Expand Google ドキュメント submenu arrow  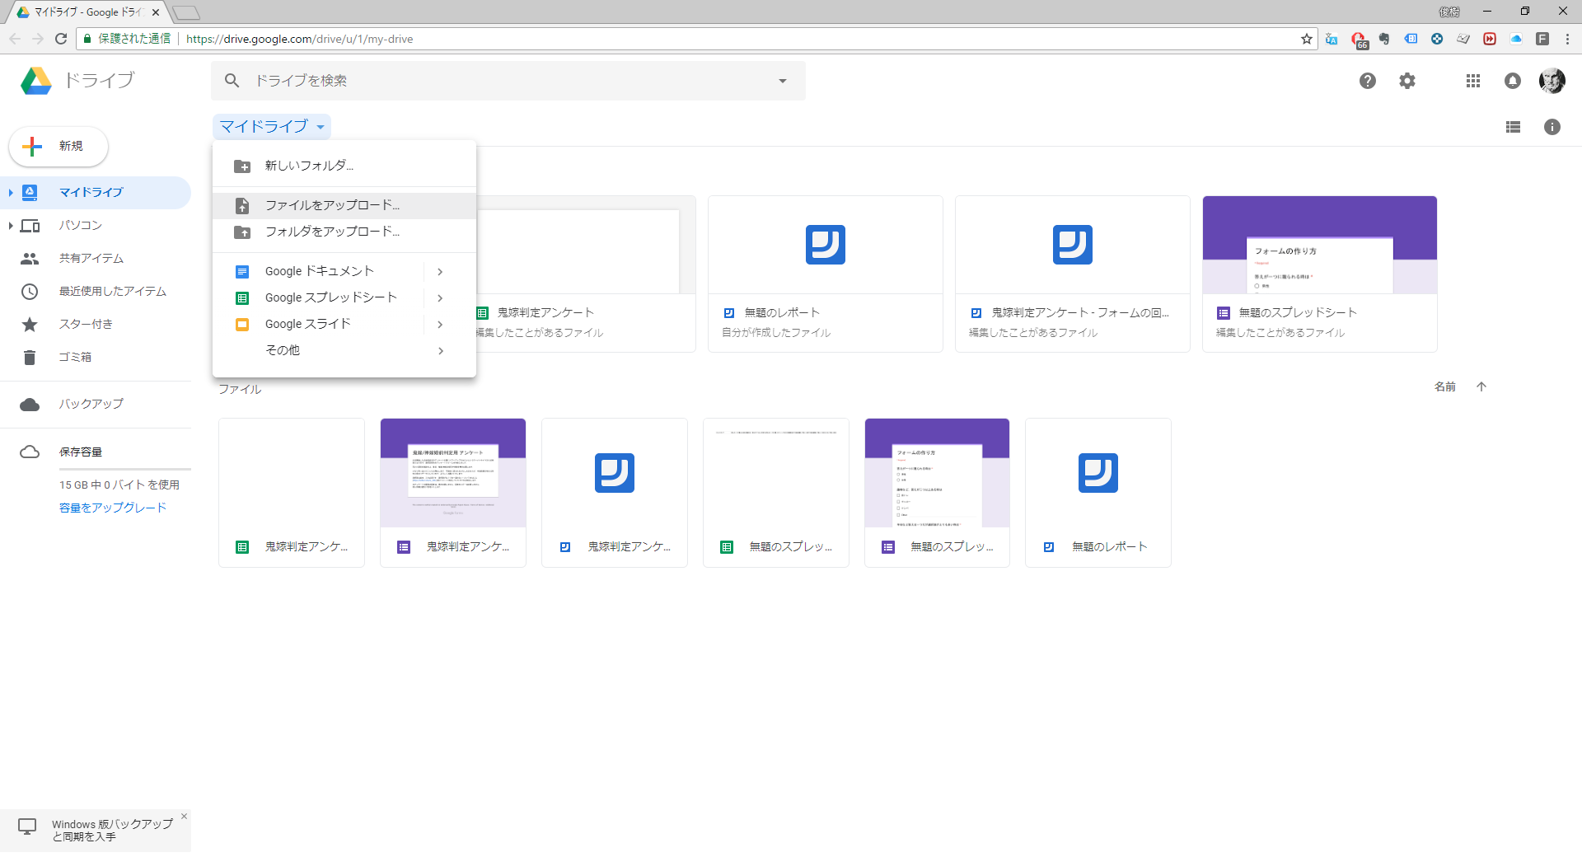(x=440, y=271)
